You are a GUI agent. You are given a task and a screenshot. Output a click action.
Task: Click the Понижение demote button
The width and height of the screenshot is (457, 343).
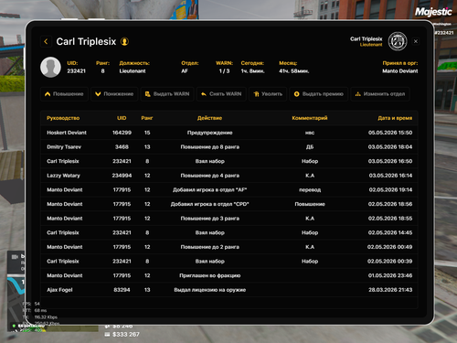[114, 94]
